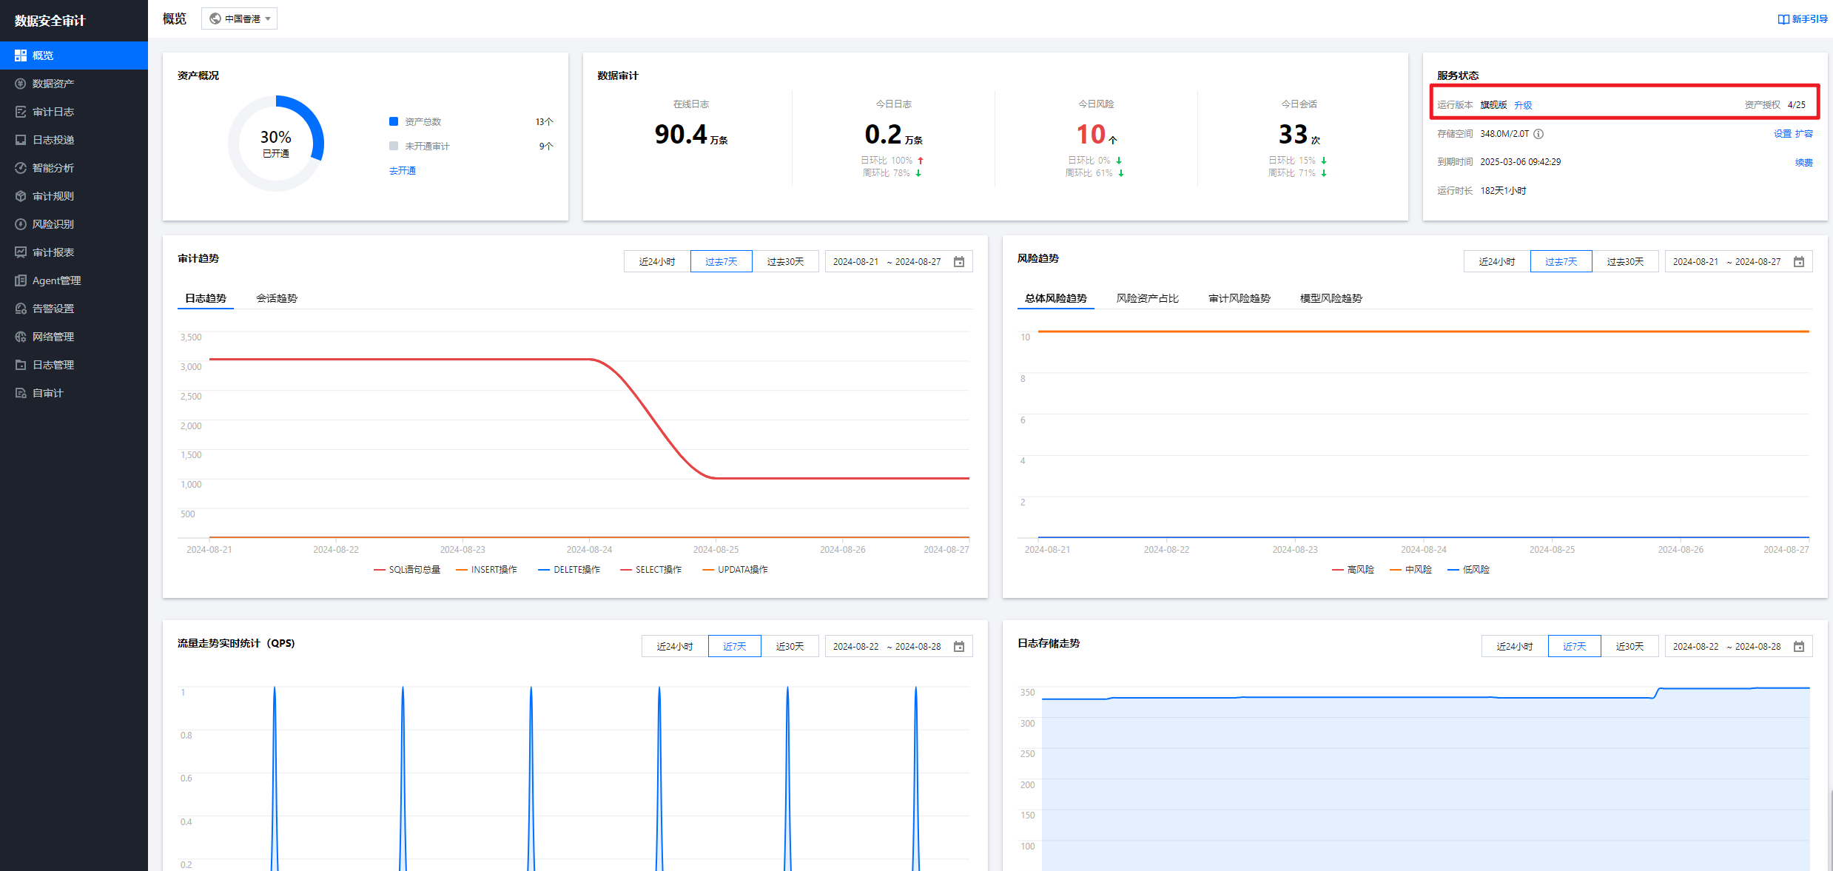Click the 新手引导 book icon

point(1783,19)
